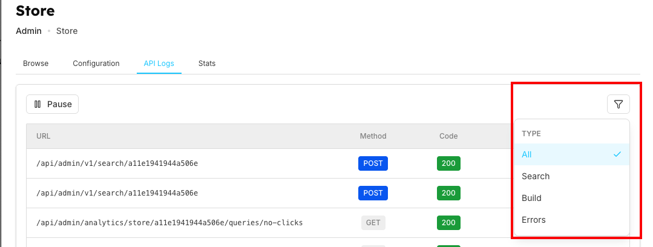This screenshot has width=653, height=247.
Task: Click the checkmark icon beside All
Action: pos(617,154)
